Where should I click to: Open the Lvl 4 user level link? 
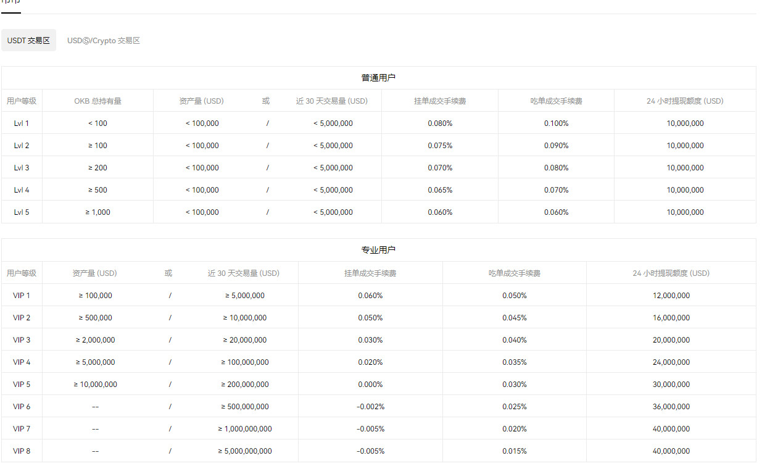point(22,189)
